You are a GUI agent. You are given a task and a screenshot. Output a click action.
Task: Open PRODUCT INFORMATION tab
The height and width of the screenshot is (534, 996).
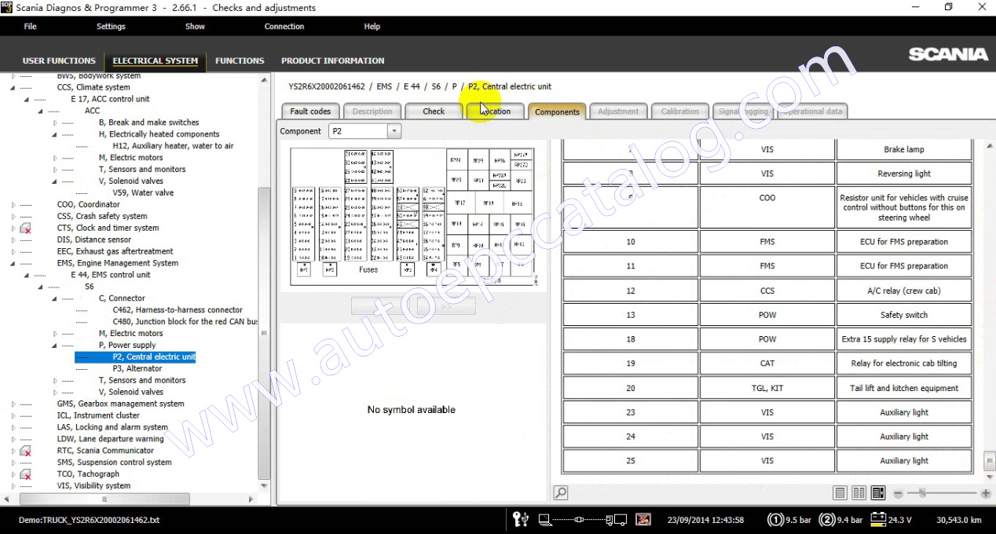(x=333, y=60)
